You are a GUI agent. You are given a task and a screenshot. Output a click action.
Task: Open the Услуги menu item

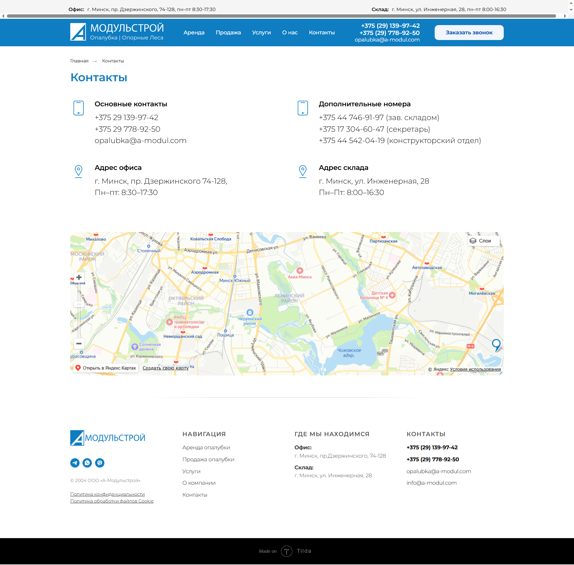[261, 33]
